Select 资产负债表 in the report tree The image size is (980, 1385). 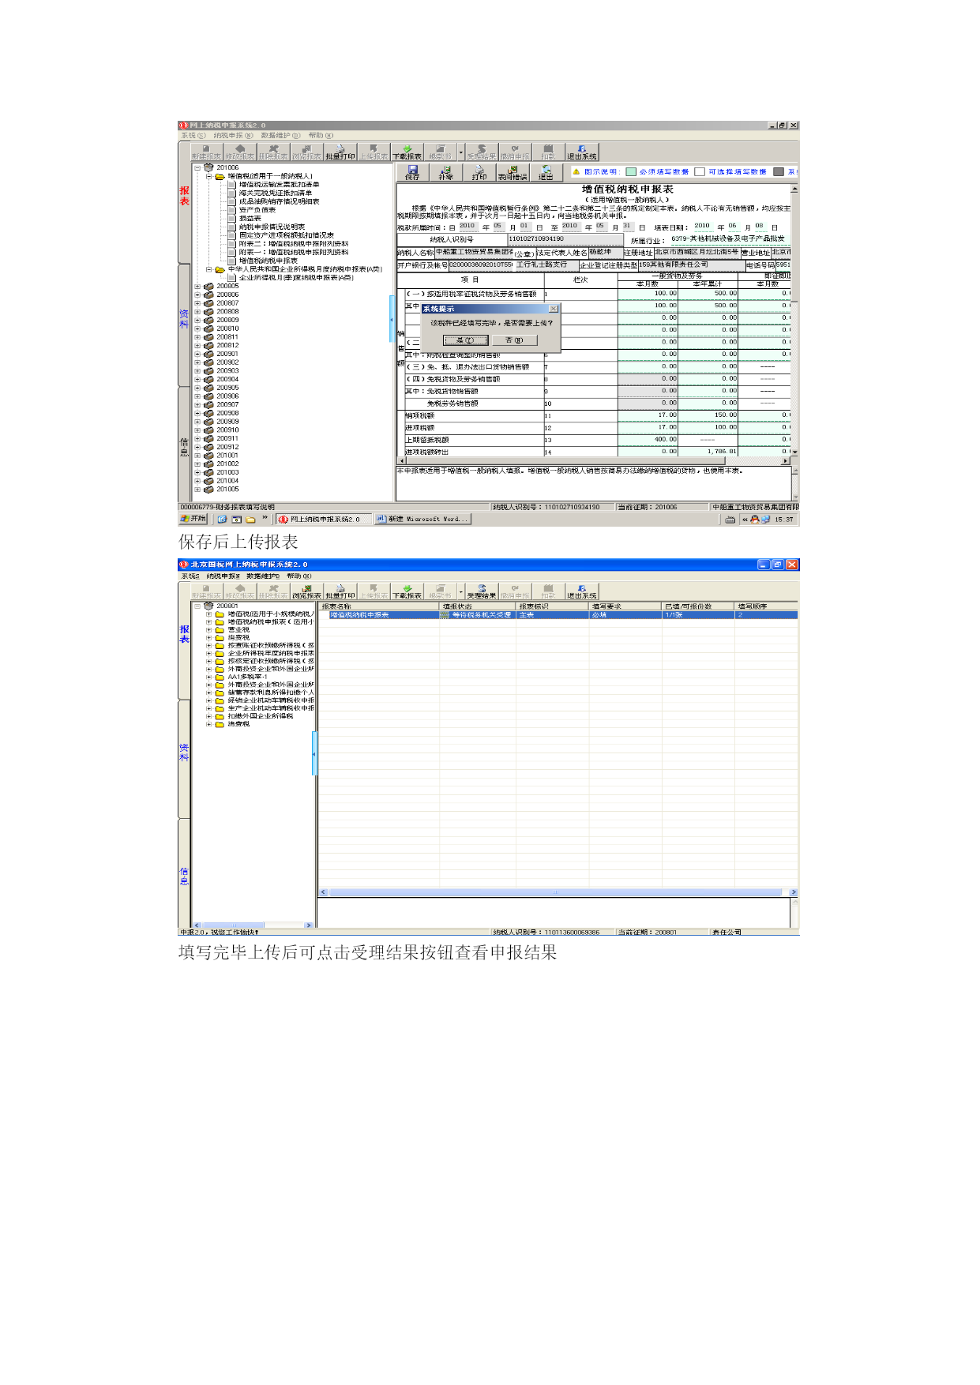click(257, 210)
